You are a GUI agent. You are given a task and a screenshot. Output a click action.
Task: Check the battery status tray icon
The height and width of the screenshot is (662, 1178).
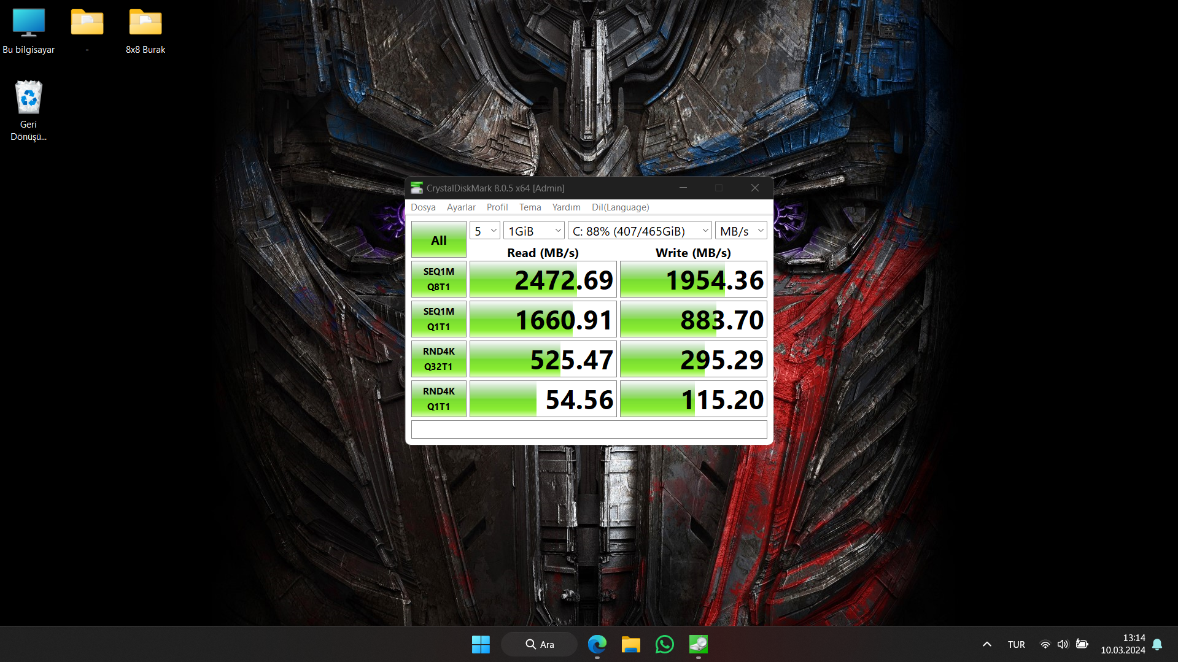pos(1082,644)
